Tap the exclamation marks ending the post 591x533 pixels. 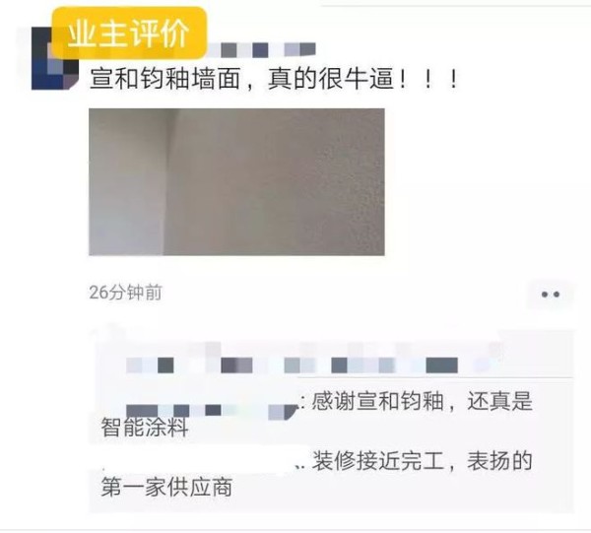[428, 79]
